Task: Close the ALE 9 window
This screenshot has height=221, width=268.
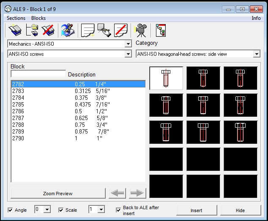Action: 256,9
